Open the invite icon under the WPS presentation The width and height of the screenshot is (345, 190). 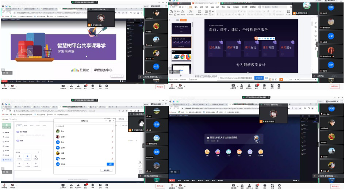242,87
